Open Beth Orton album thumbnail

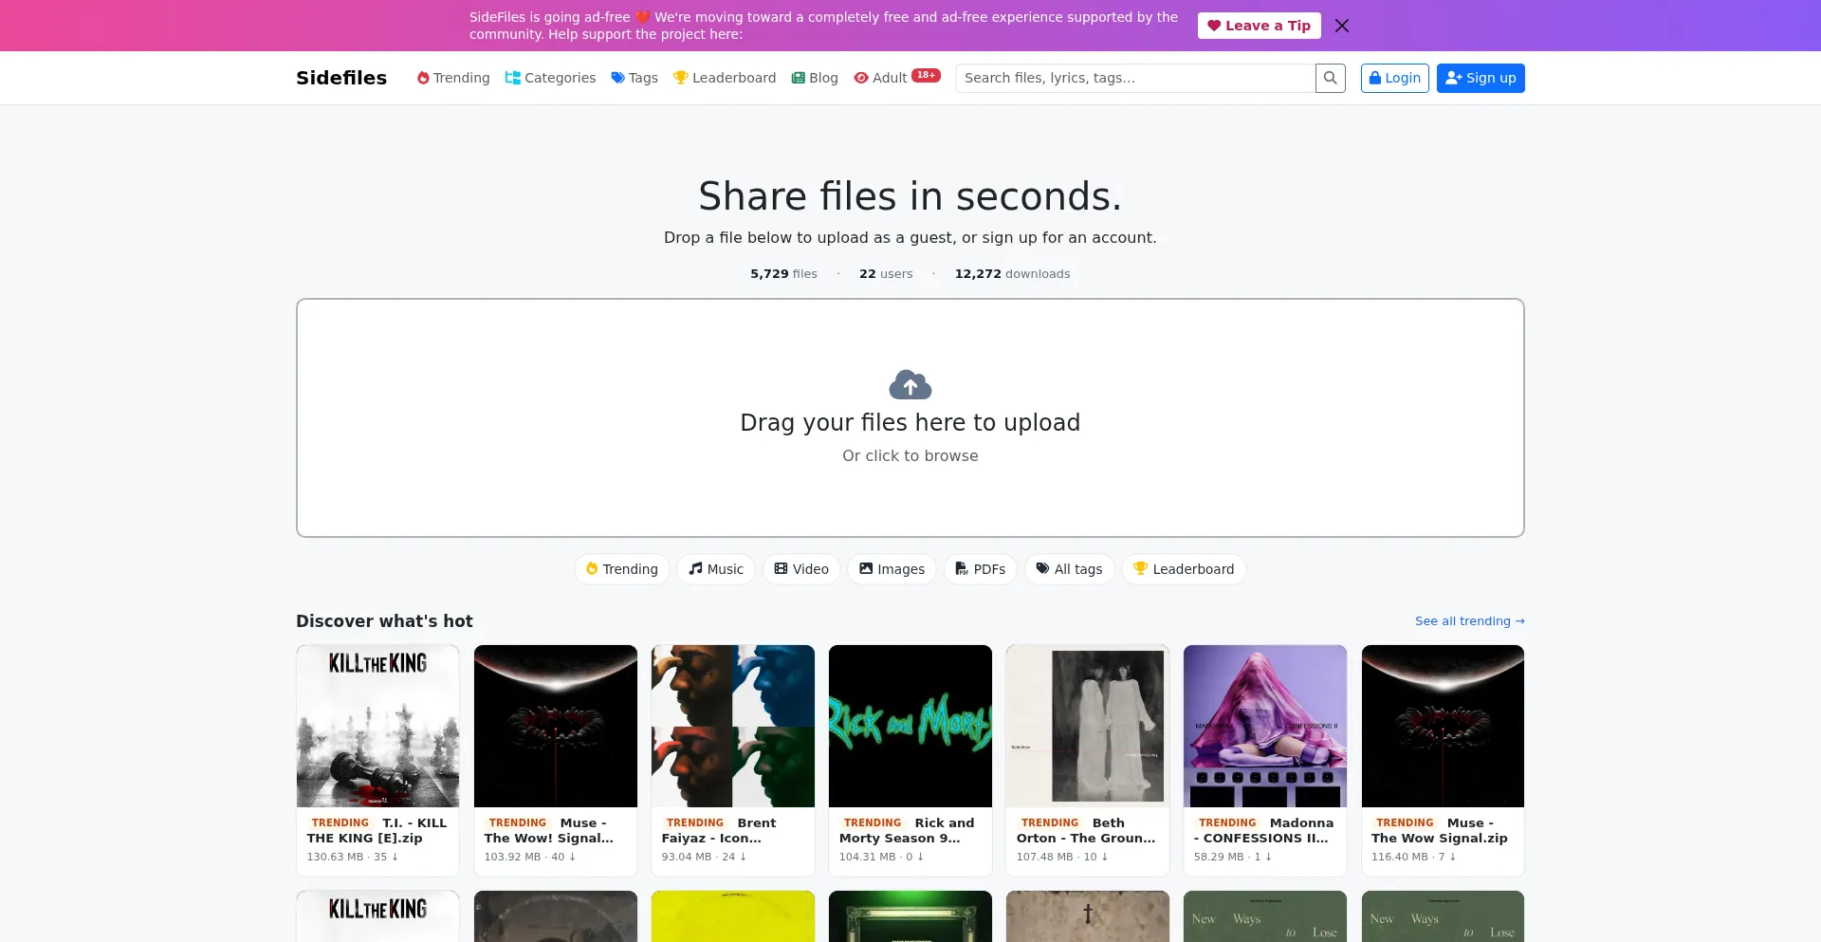[1088, 726]
